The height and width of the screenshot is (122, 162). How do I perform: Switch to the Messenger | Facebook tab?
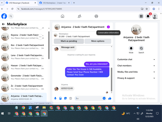point(21,3)
